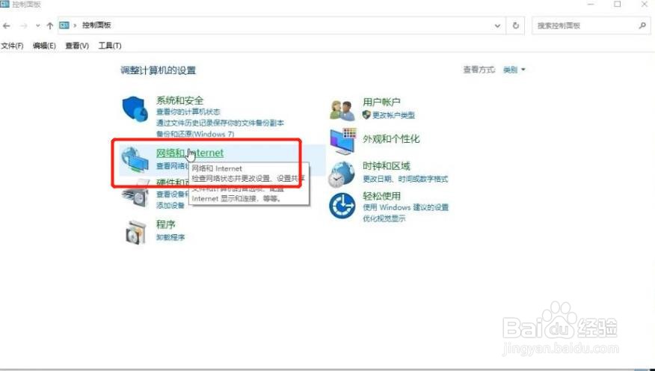Refresh the Control Panel view
This screenshot has height=371, width=655.
[515, 25]
